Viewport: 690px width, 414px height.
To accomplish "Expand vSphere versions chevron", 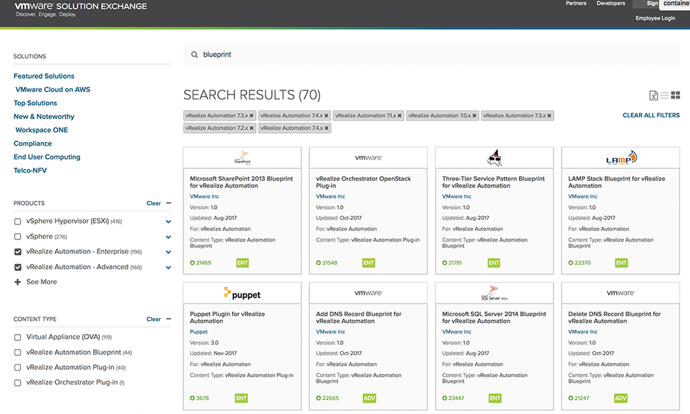I will 168,237.
